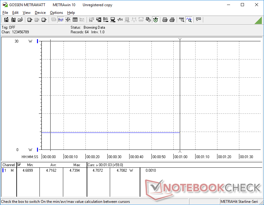264x205 pixels.
Task: Click the read-from-multimeter device icon
Action: click(x=30, y=20)
